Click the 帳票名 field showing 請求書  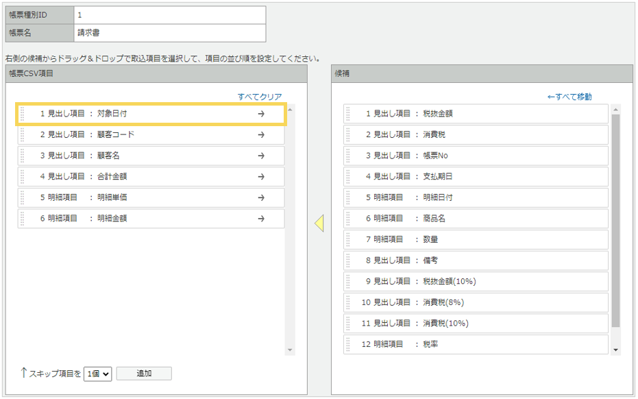[x=169, y=32]
